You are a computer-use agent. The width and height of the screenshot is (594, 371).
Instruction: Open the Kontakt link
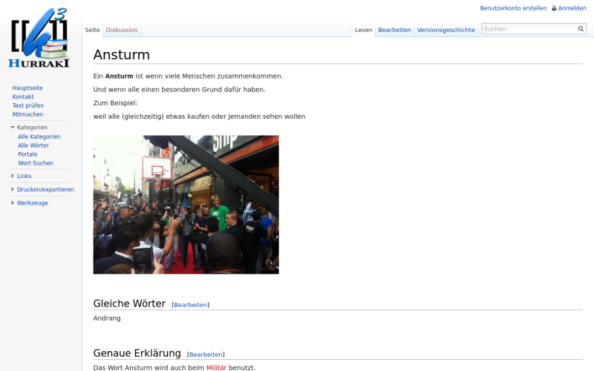(23, 97)
